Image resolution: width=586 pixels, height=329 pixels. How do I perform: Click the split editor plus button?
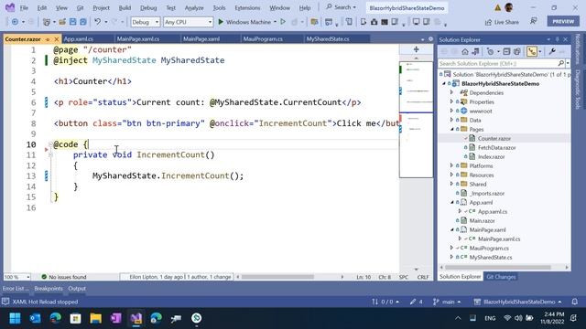click(x=416, y=49)
